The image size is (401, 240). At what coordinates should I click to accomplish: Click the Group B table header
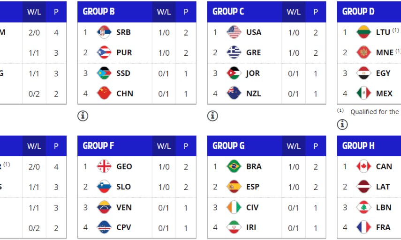99,12
